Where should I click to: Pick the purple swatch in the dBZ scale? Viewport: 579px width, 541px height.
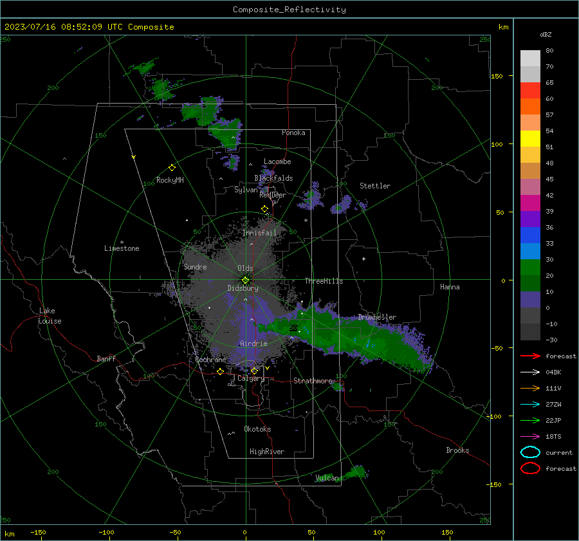click(x=530, y=219)
